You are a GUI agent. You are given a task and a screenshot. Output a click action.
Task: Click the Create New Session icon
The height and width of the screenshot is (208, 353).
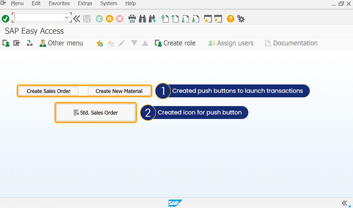pyautogui.click(x=208, y=19)
